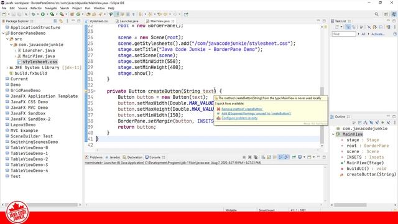Select the SceneBuilder Test project
Image resolution: width=398 pixels, height=224 pixels.
pos(32,136)
